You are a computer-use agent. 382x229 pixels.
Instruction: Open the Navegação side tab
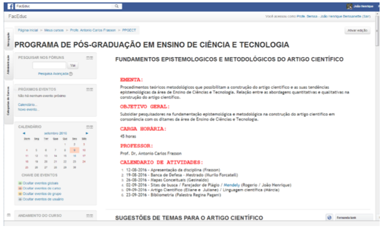8,39
